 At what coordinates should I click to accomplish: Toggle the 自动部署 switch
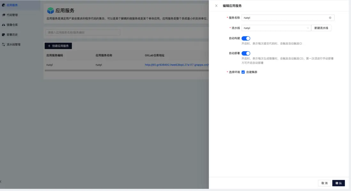pyautogui.click(x=246, y=53)
